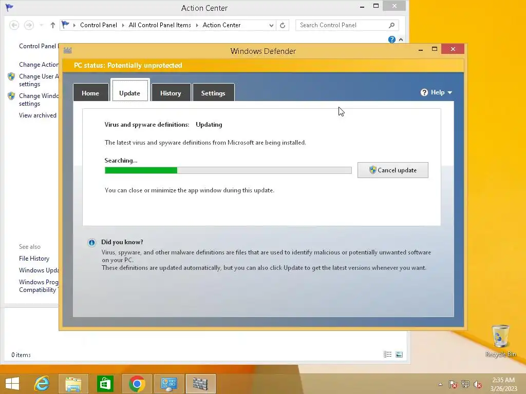Open the History tab in Windows Defender

pyautogui.click(x=171, y=92)
